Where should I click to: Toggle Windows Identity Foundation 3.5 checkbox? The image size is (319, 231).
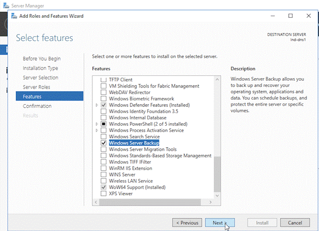(x=103, y=111)
